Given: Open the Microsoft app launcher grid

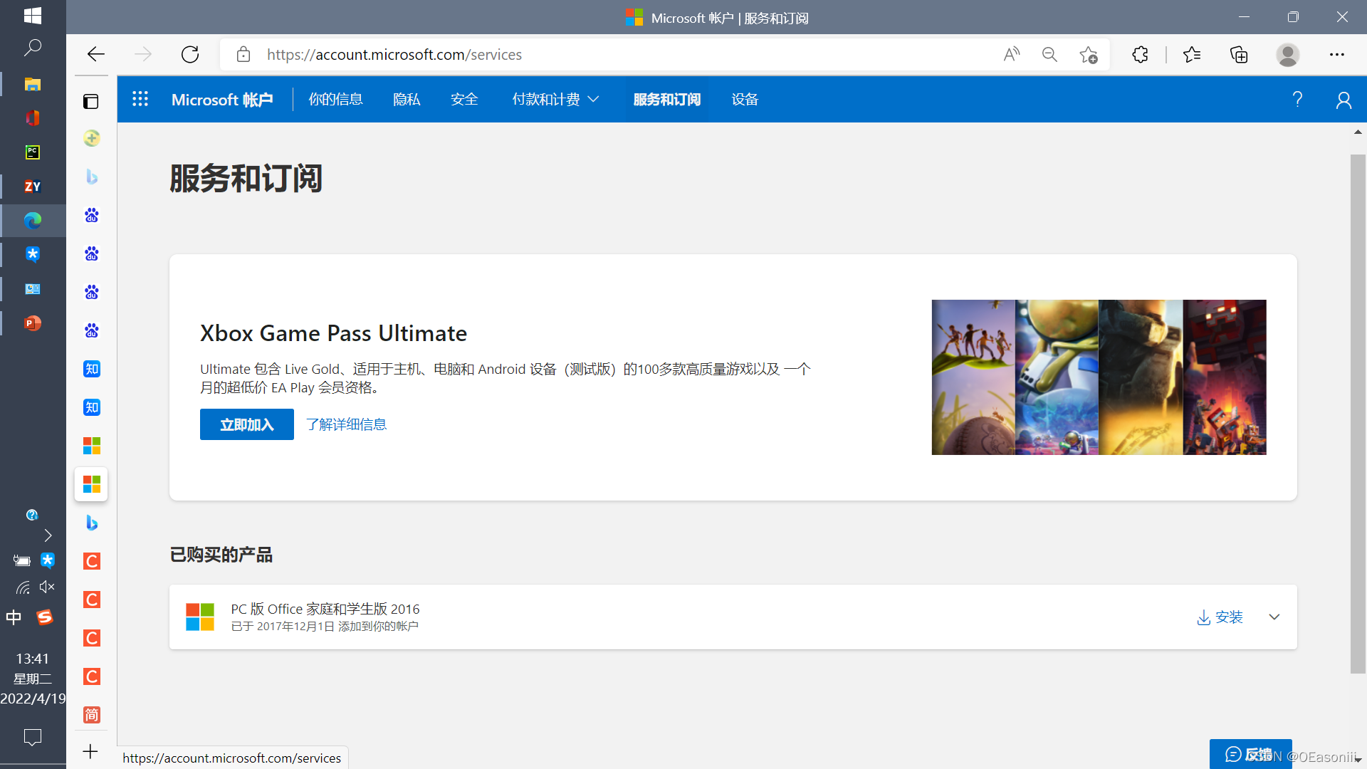Looking at the screenshot, I should (140, 99).
